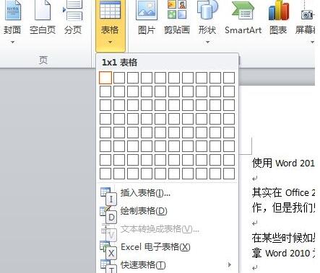
Task: Click the Cover Page (封面) icon
Action: click(12, 11)
